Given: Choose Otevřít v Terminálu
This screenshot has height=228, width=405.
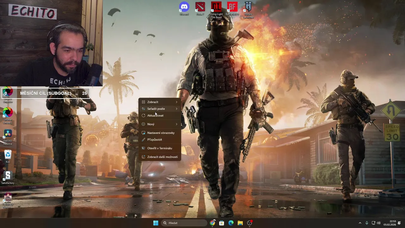Looking at the screenshot, I should tap(160, 148).
